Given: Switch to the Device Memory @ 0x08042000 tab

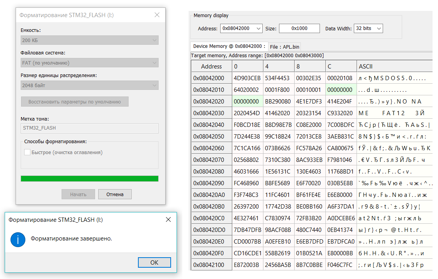Looking at the screenshot, I should (229, 46).
